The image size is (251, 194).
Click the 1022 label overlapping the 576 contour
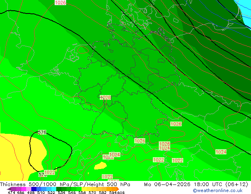tap(49, 172)
